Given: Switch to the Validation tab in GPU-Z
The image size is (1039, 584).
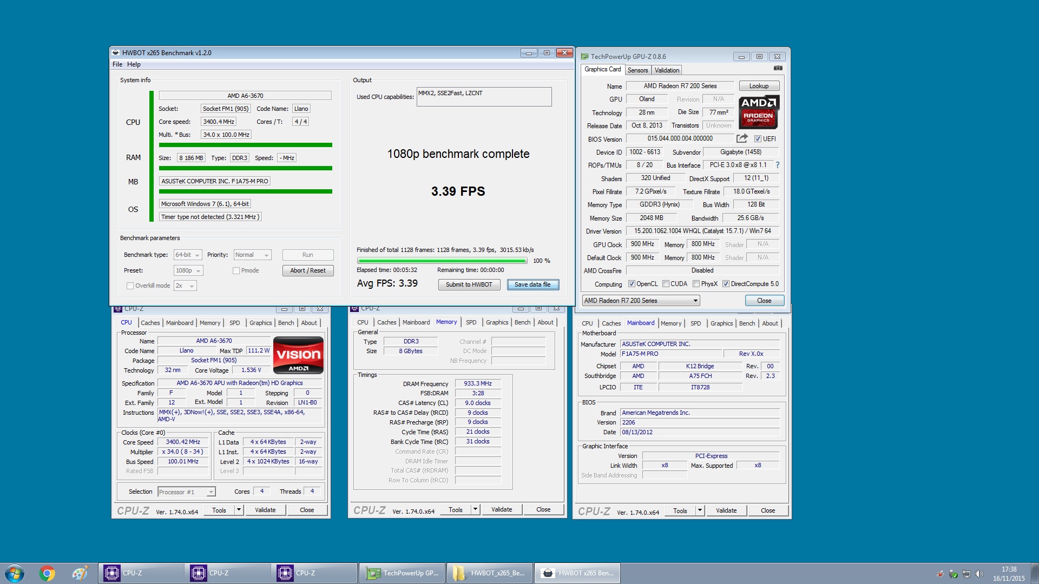Looking at the screenshot, I should coord(667,70).
